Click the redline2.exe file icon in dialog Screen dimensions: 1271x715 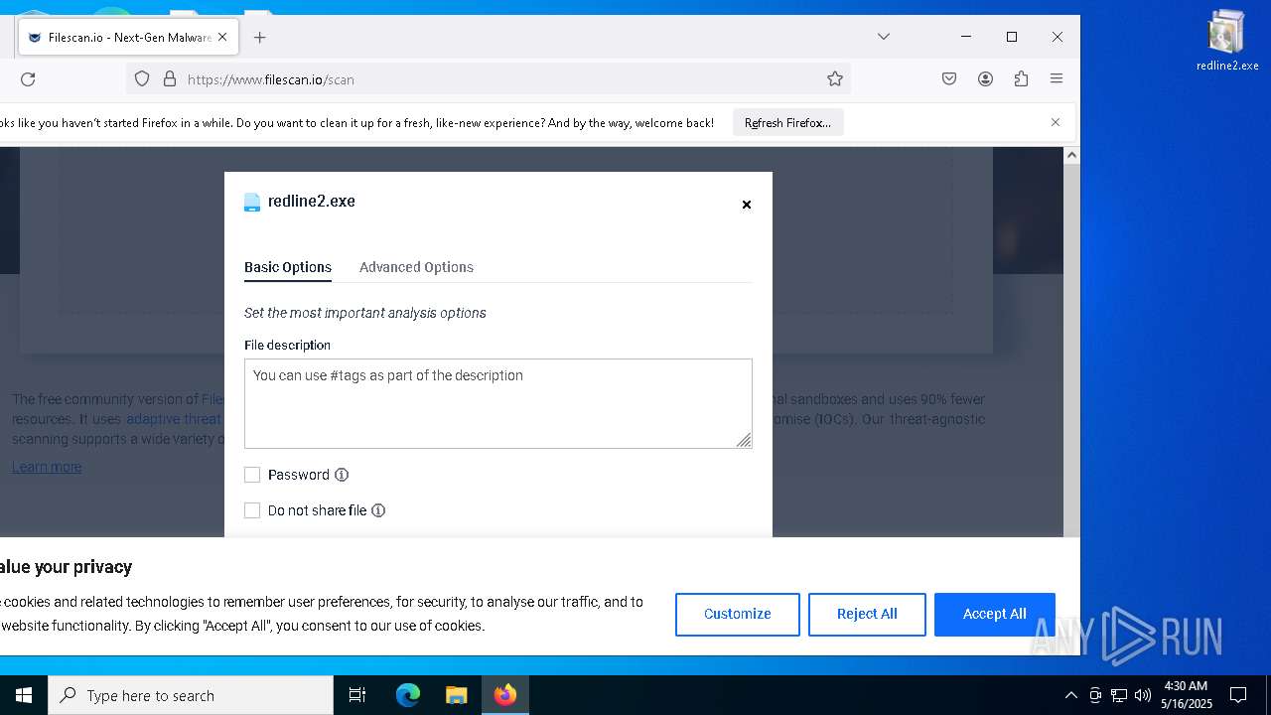pyautogui.click(x=252, y=203)
